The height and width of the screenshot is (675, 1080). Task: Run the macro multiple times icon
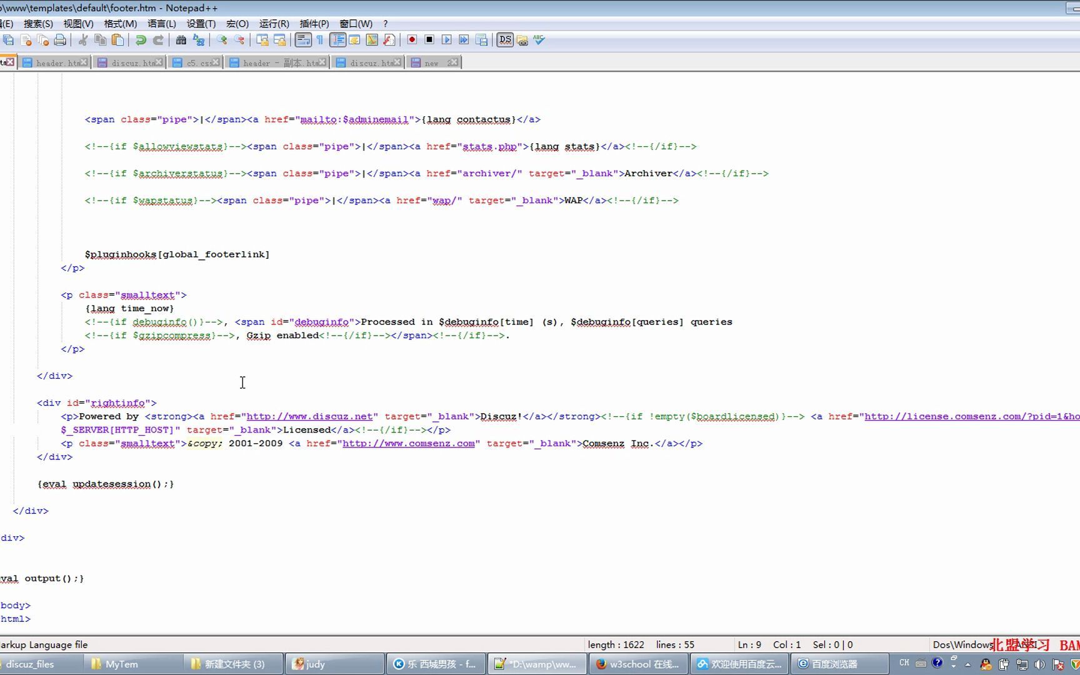pyautogui.click(x=464, y=40)
